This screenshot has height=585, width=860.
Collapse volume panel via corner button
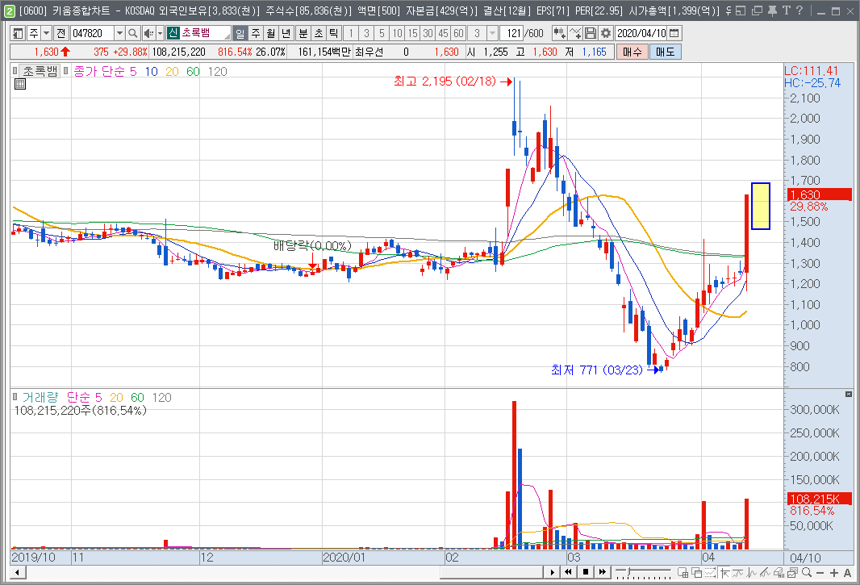tap(849, 394)
